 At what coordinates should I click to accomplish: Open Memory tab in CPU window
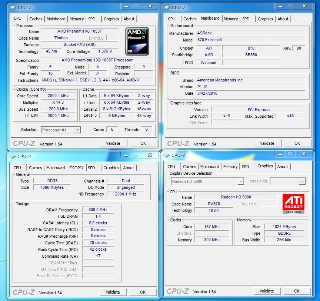pyautogui.click(x=77, y=19)
